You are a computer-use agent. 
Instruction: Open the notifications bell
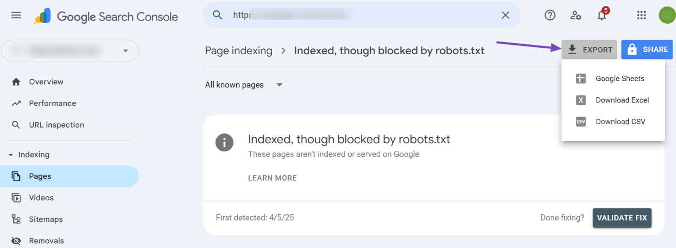pyautogui.click(x=602, y=15)
